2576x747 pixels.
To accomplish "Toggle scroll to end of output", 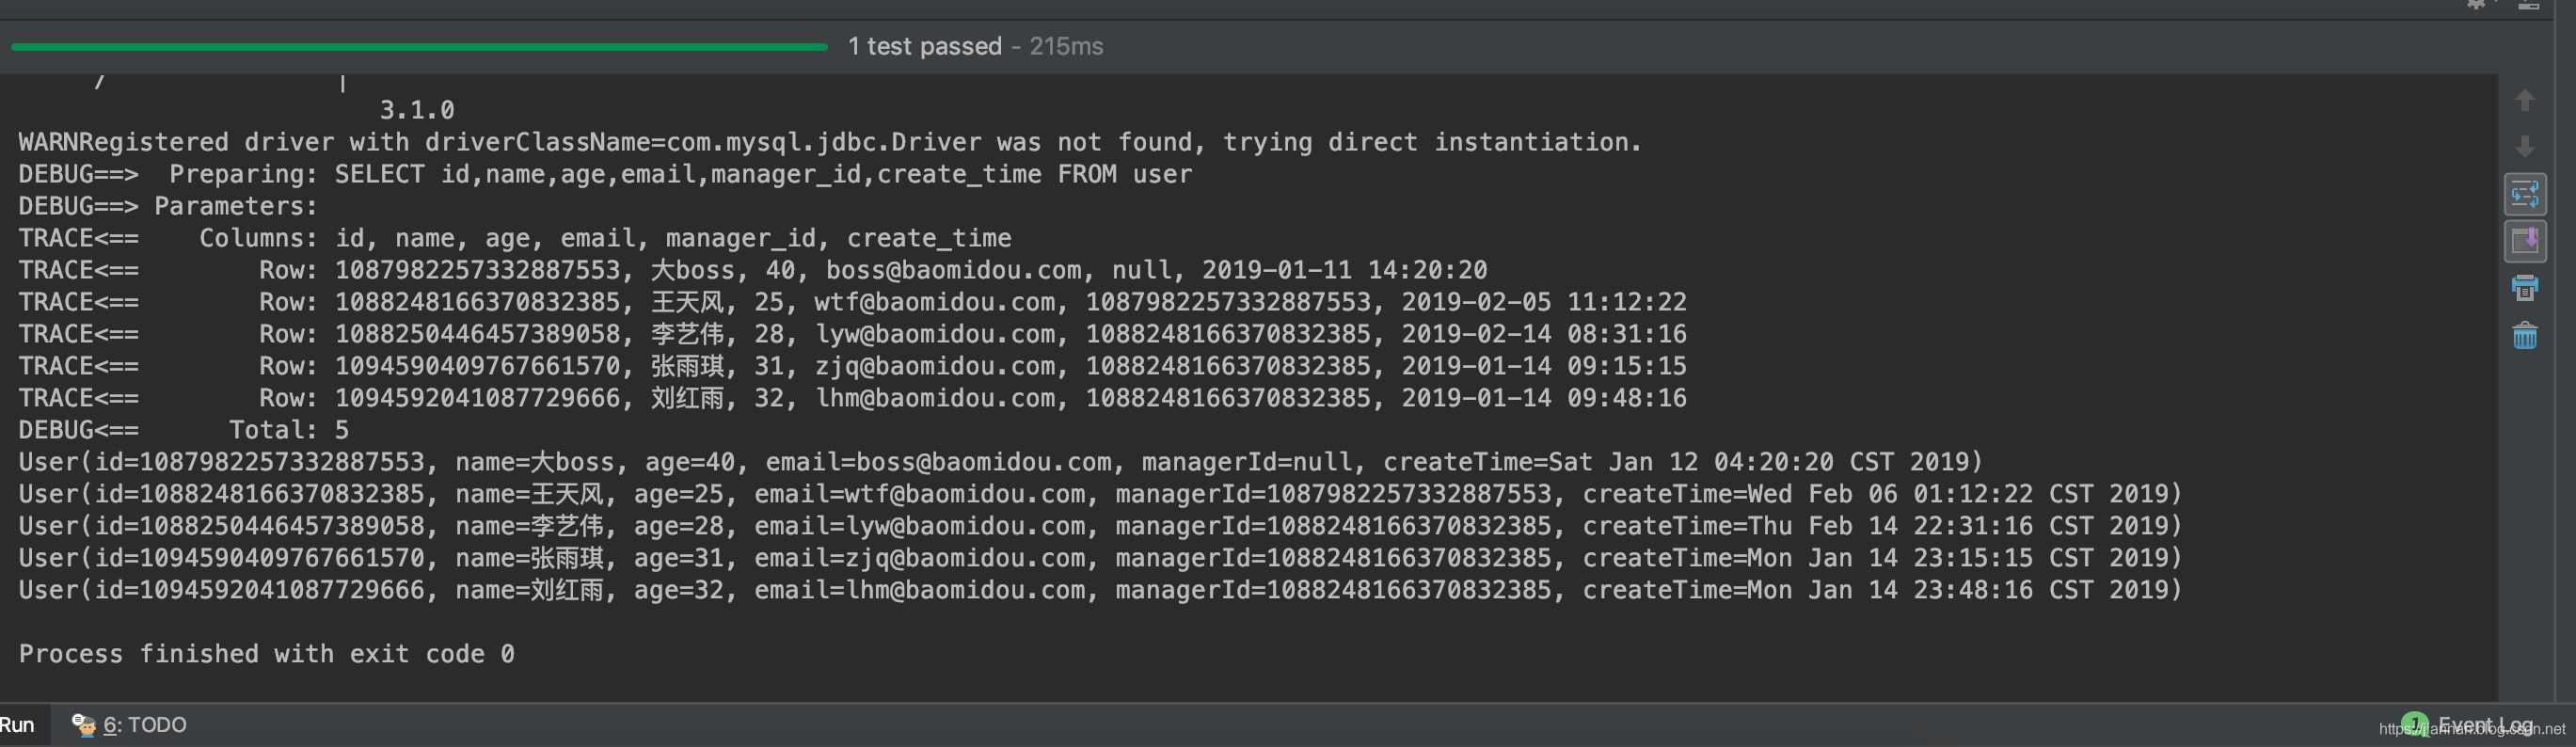I will coord(2524,241).
